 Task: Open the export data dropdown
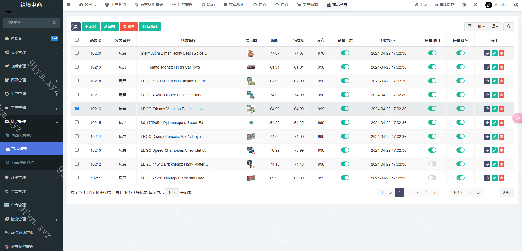pos(495,27)
